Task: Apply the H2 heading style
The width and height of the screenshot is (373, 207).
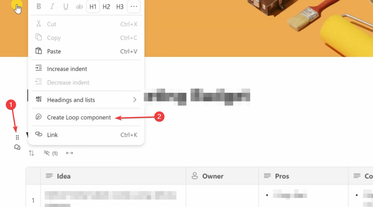Action: (x=107, y=6)
